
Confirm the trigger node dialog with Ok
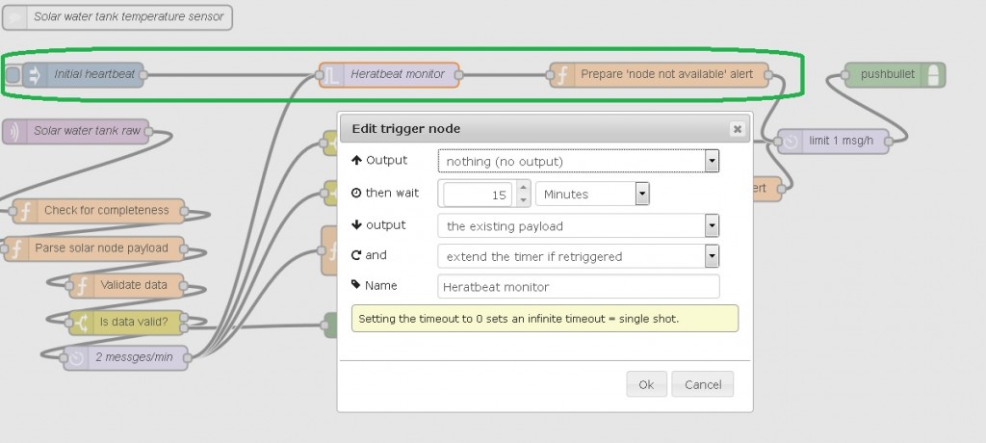(646, 384)
